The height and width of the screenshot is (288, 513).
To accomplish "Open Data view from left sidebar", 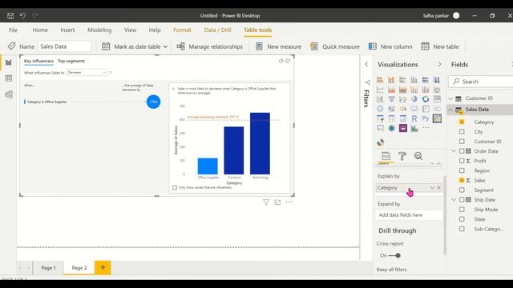I will pyautogui.click(x=9, y=78).
